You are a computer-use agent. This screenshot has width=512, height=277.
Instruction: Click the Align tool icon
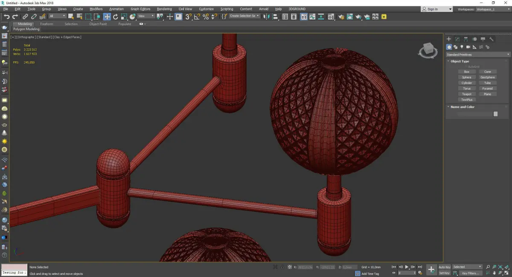(x=275, y=17)
